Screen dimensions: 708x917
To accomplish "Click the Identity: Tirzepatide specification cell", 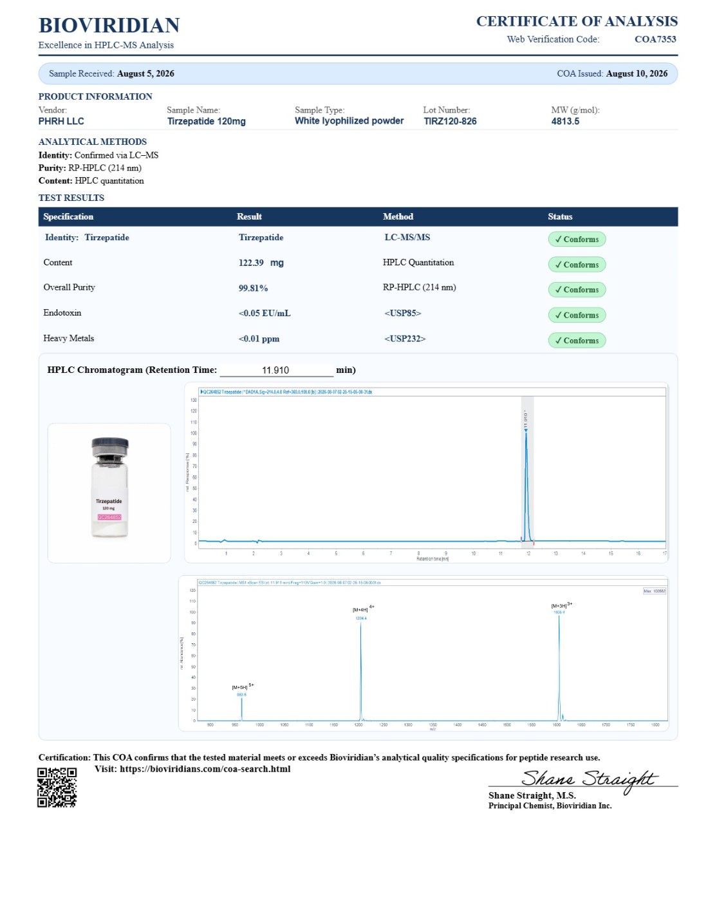I will (87, 238).
